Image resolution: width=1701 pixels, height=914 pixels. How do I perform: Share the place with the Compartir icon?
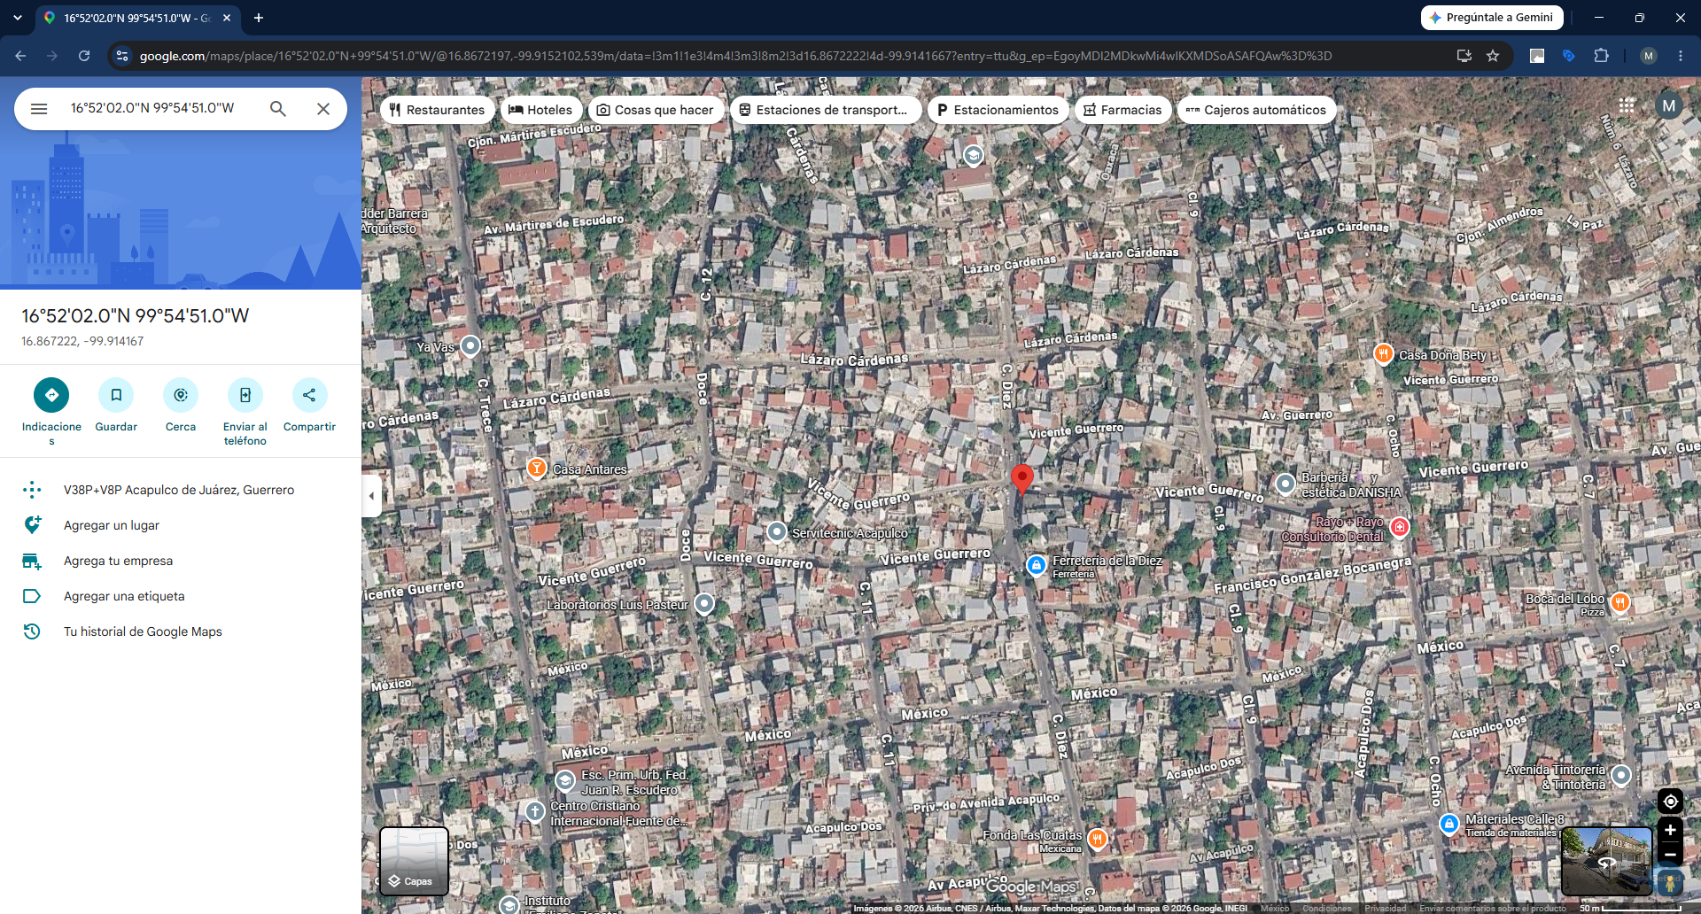point(309,395)
